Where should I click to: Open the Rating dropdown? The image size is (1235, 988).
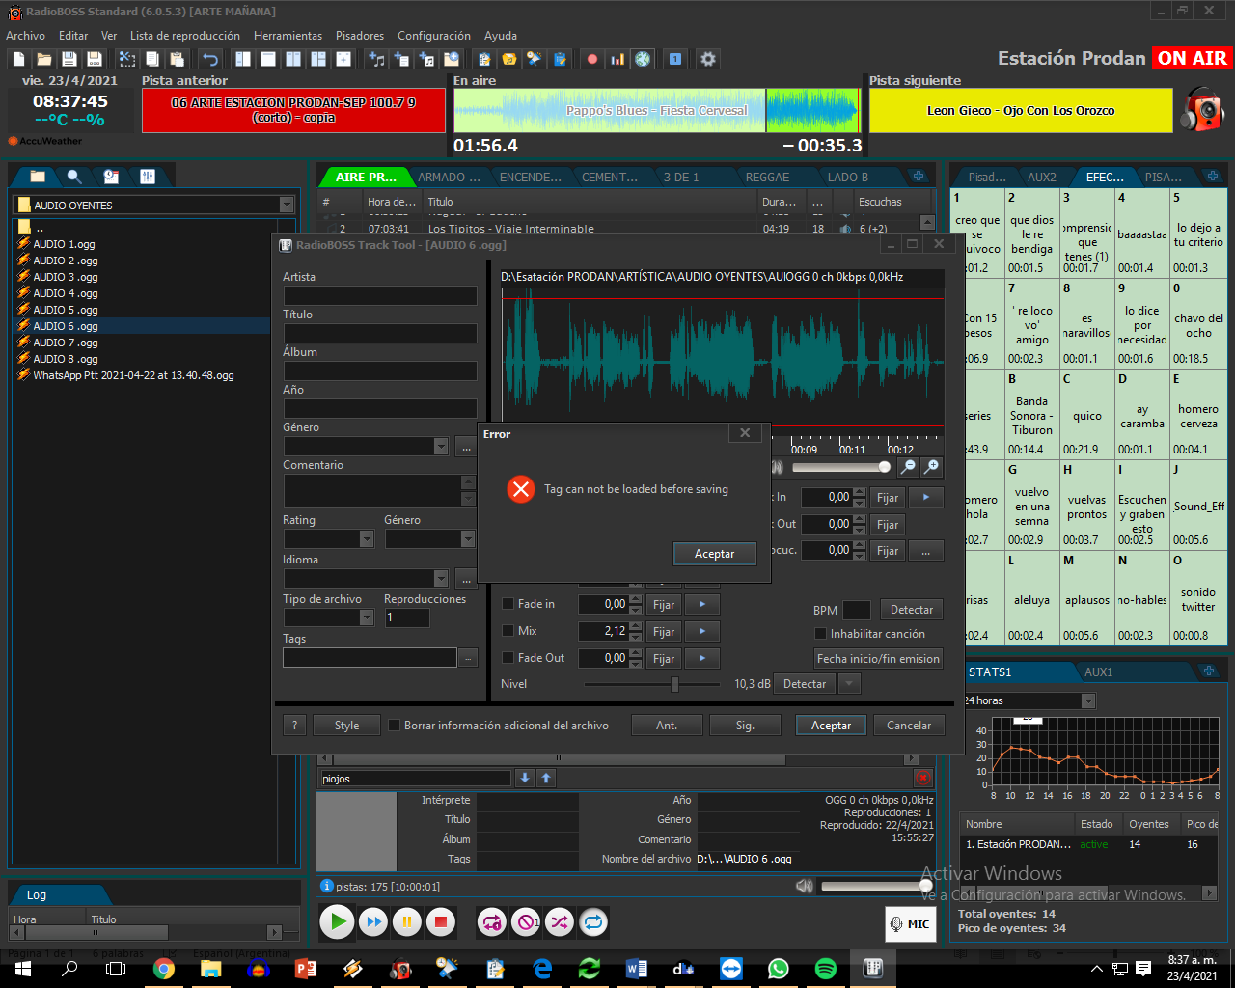point(367,539)
